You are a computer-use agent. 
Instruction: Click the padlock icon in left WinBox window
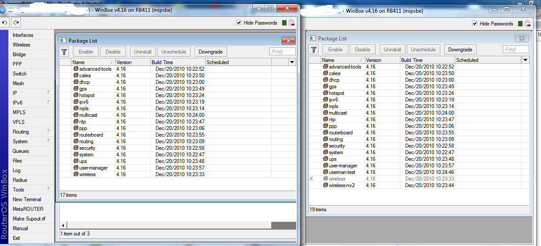pos(291,23)
